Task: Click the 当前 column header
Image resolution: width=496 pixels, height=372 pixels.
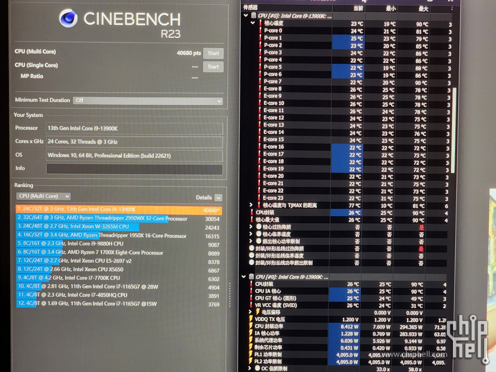Action: pos(358,8)
